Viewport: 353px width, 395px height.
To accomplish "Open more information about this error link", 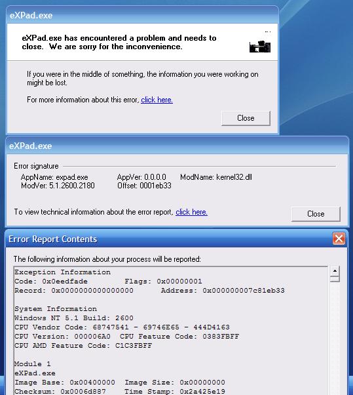I will (x=157, y=100).
